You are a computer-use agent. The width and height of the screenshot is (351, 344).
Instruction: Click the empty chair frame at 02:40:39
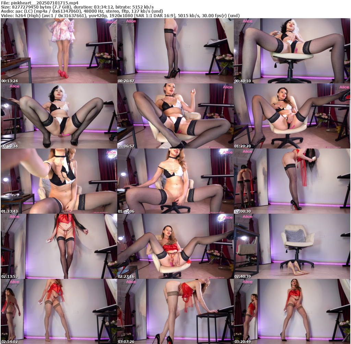coord(292,246)
